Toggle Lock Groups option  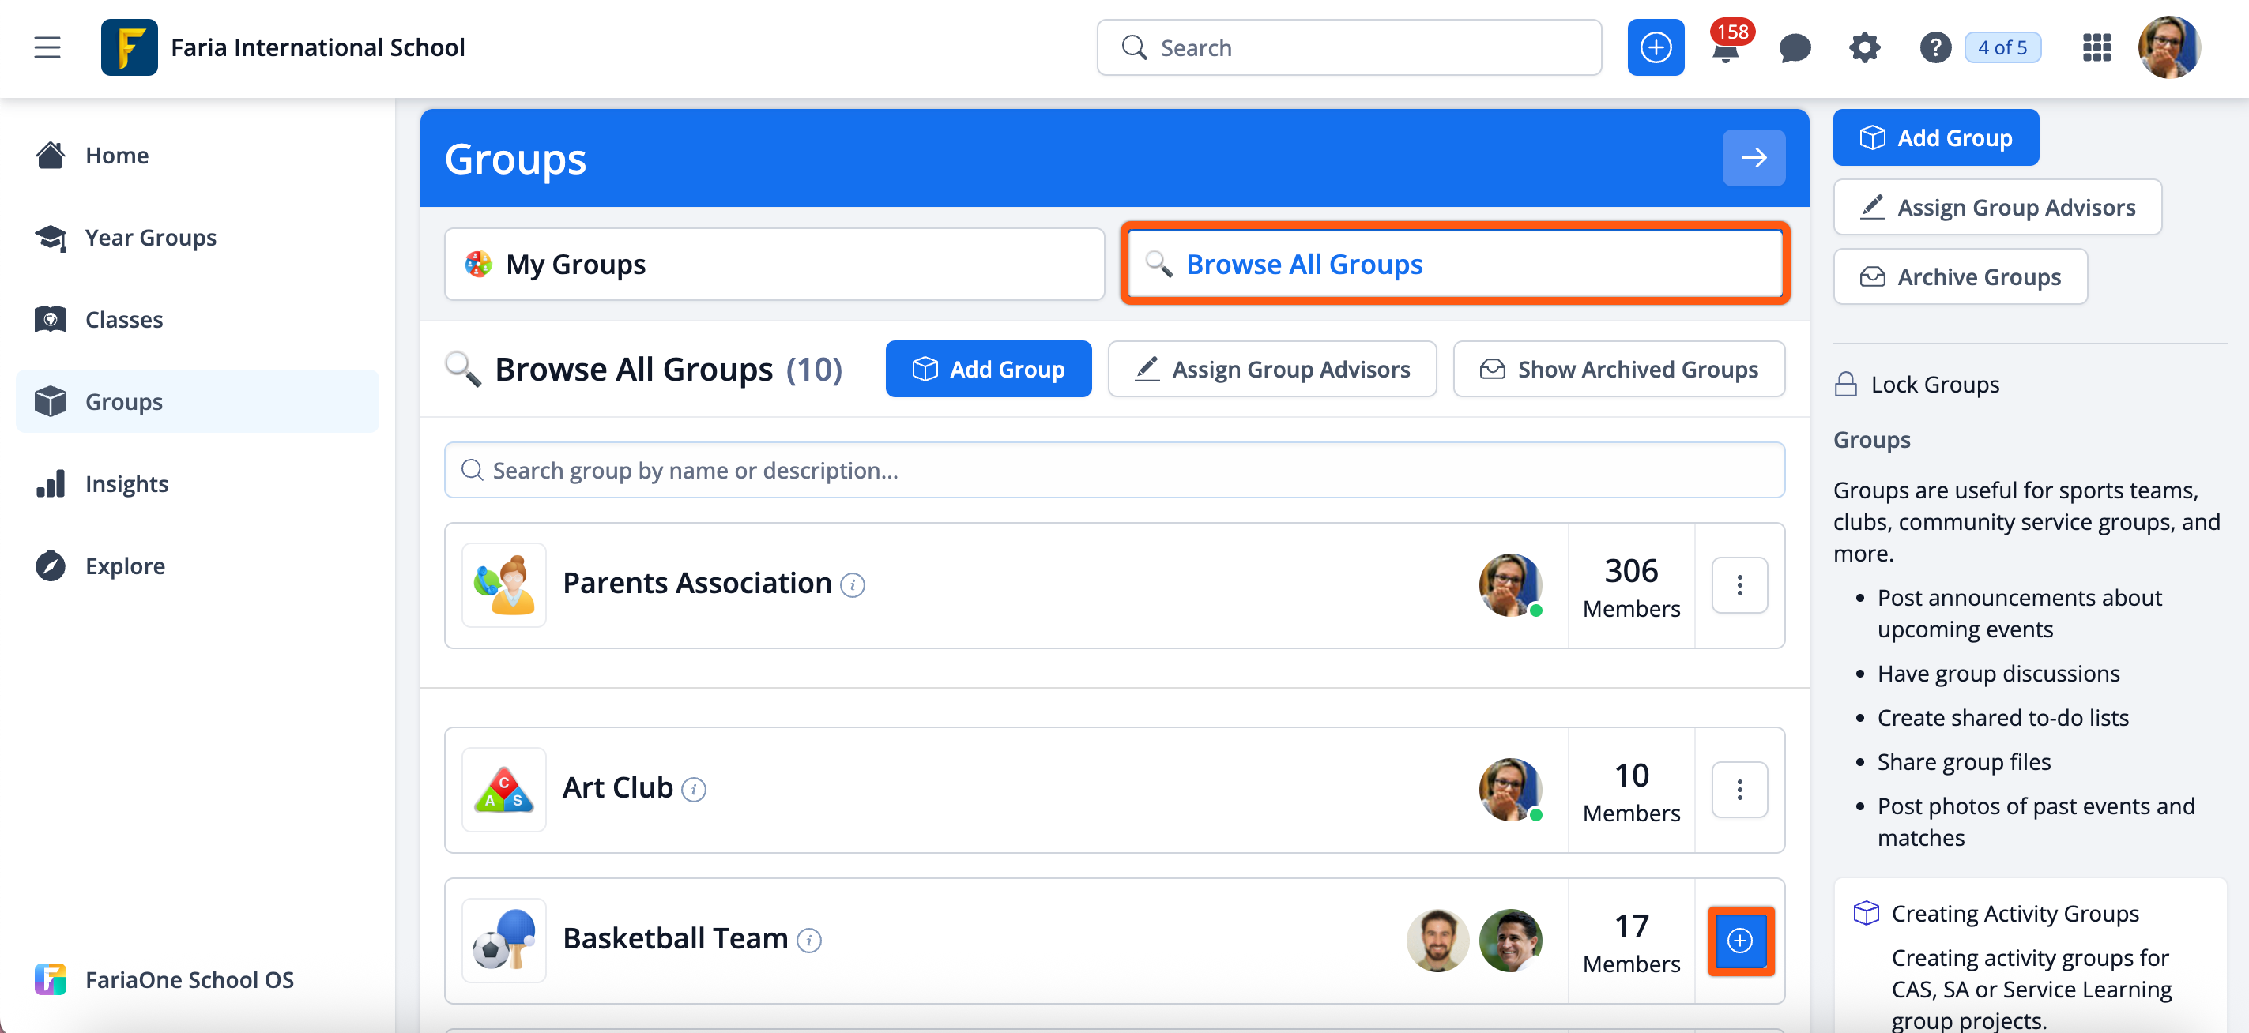coord(1916,385)
